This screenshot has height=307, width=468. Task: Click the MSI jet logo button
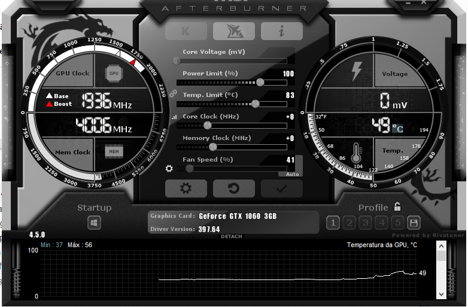(x=234, y=31)
